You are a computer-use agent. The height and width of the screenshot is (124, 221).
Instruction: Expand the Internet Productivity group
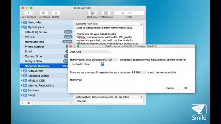(x=22, y=85)
